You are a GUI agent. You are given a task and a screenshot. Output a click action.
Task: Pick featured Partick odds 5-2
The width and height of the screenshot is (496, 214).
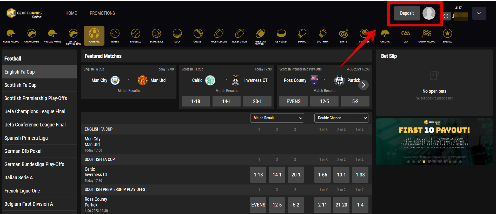[x=355, y=101]
